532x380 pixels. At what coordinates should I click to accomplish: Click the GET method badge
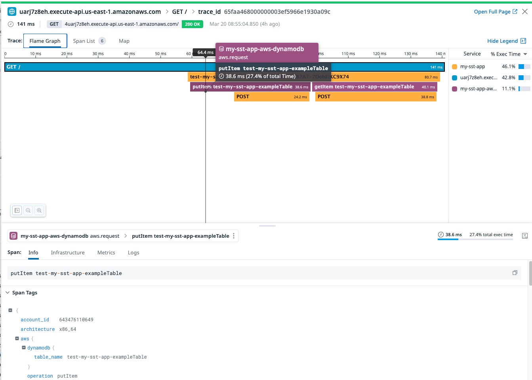(54, 24)
